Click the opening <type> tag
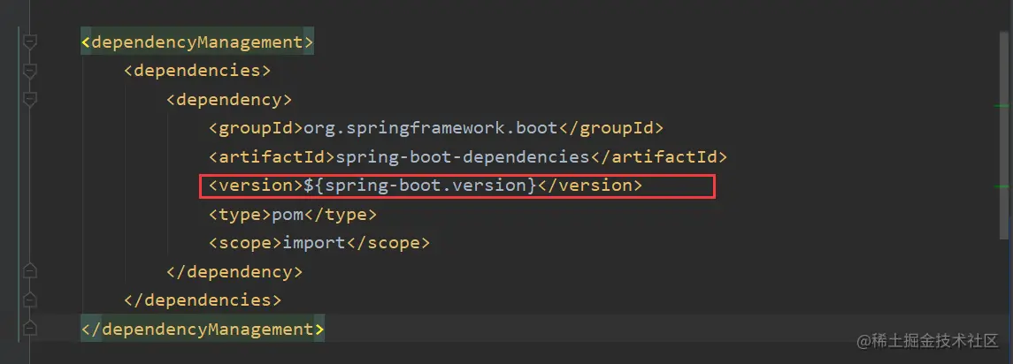Image resolution: width=1013 pixels, height=364 pixels. [x=240, y=215]
